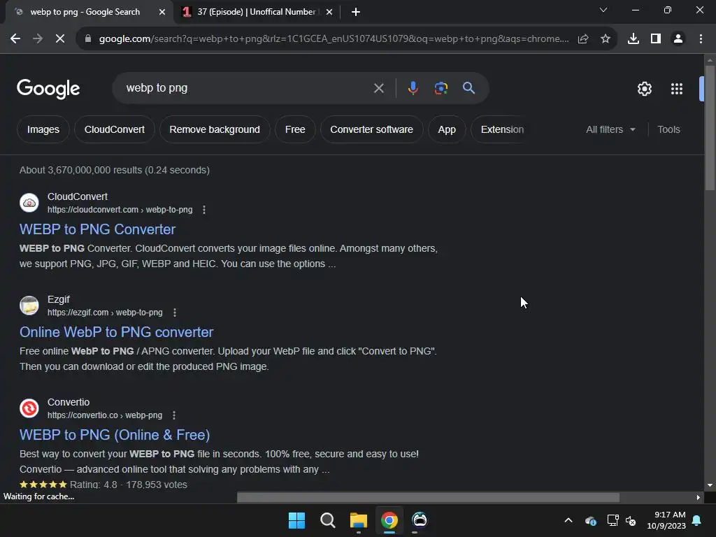The height and width of the screenshot is (537, 716).
Task: Click the muted volume tray icon
Action: tap(631, 520)
